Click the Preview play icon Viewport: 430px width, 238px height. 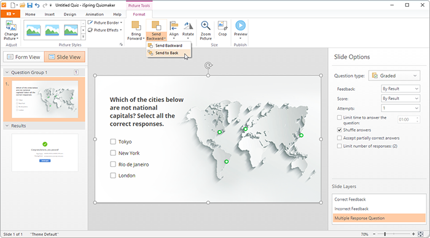(241, 26)
